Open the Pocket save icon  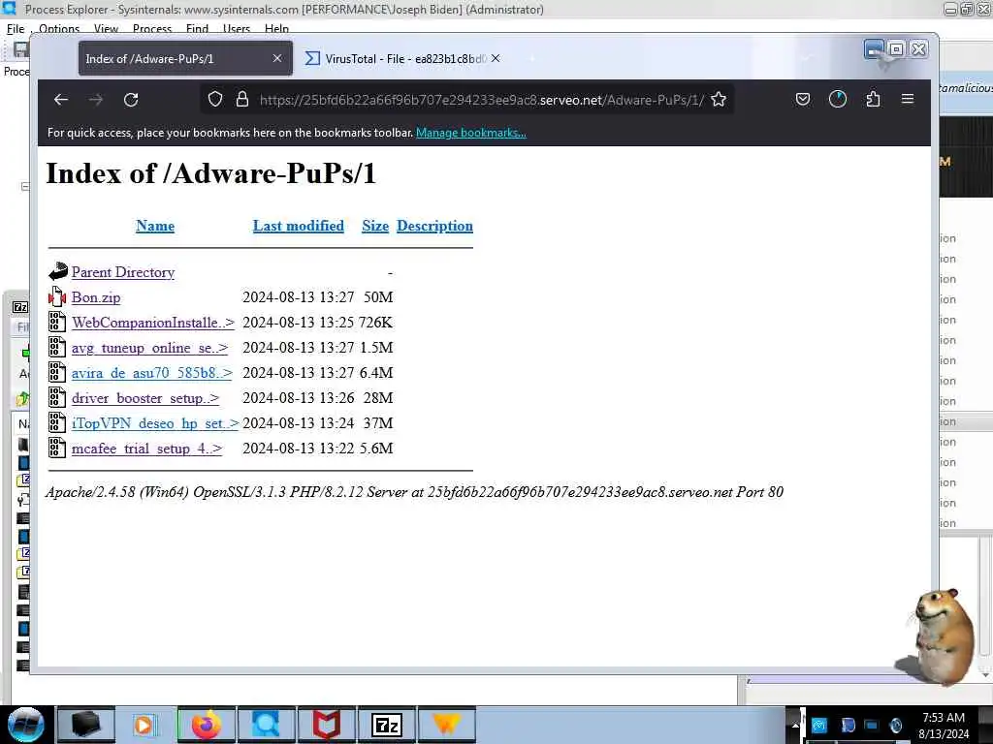point(802,100)
